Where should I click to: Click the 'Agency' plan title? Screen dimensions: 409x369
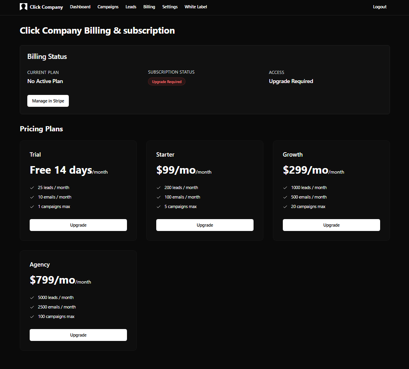tap(40, 265)
